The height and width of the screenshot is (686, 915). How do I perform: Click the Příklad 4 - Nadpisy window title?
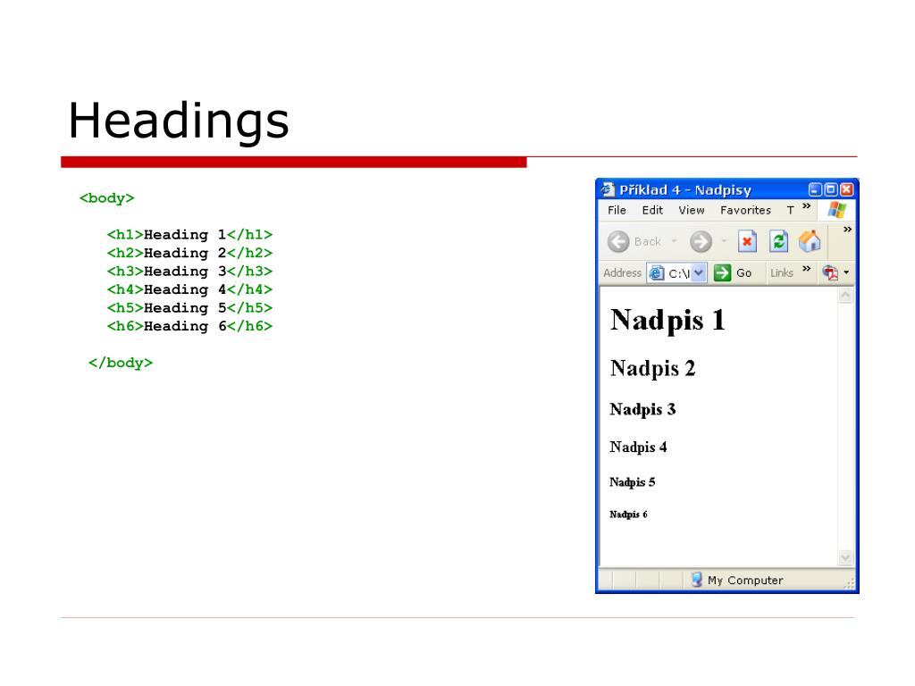(685, 189)
